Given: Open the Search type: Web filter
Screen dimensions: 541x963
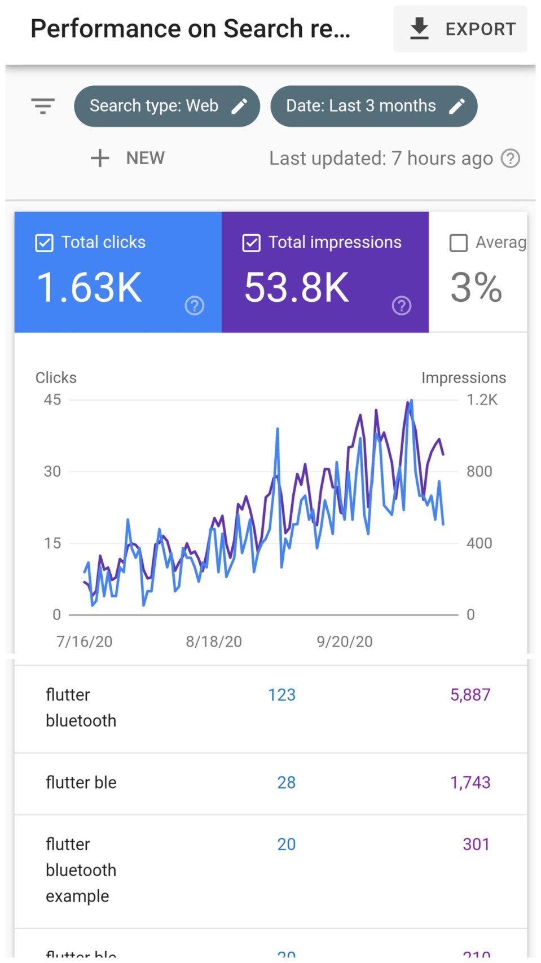Looking at the screenshot, I should pyautogui.click(x=154, y=106).
